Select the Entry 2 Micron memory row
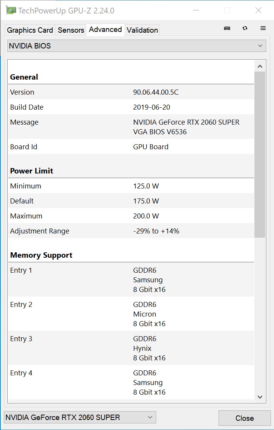274x430 pixels. (x=131, y=314)
